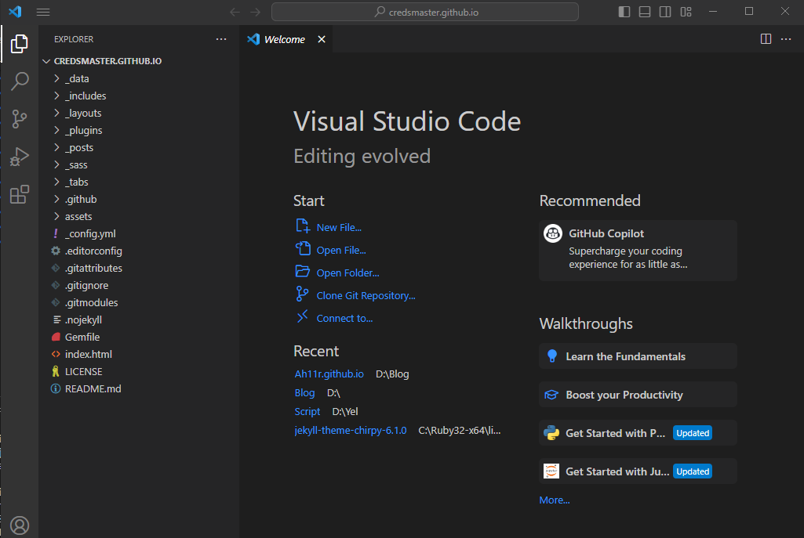Click the More... walkthroughs link
Screen dimensions: 804x538
pyautogui.click(x=555, y=500)
